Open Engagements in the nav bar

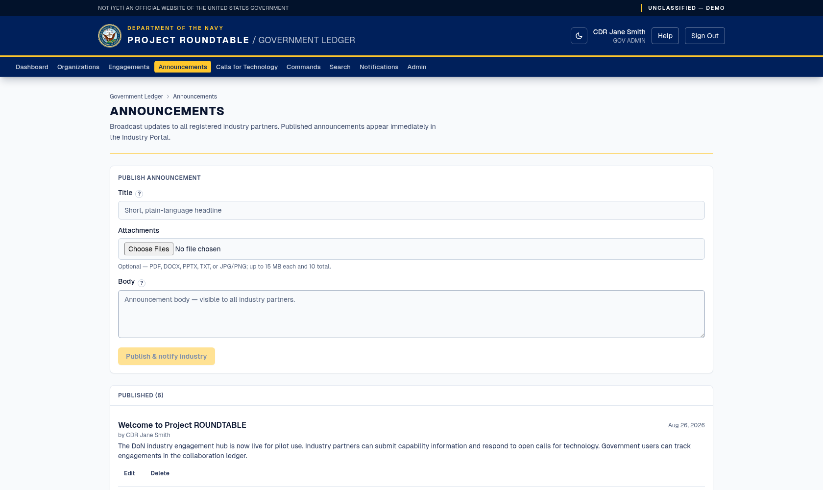(129, 67)
